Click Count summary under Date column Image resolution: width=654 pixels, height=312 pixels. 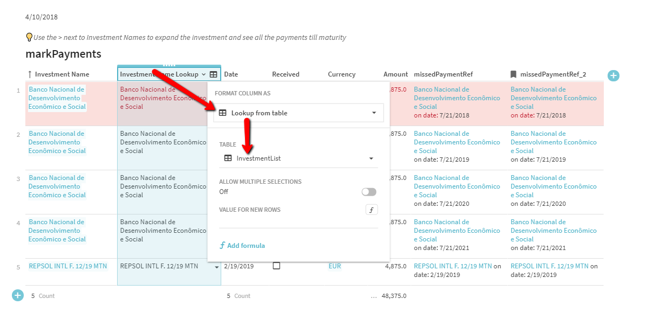(x=239, y=296)
